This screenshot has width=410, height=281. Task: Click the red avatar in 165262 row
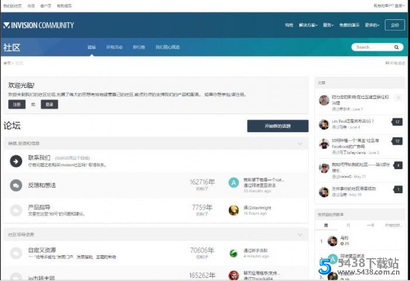pyautogui.click(x=234, y=276)
